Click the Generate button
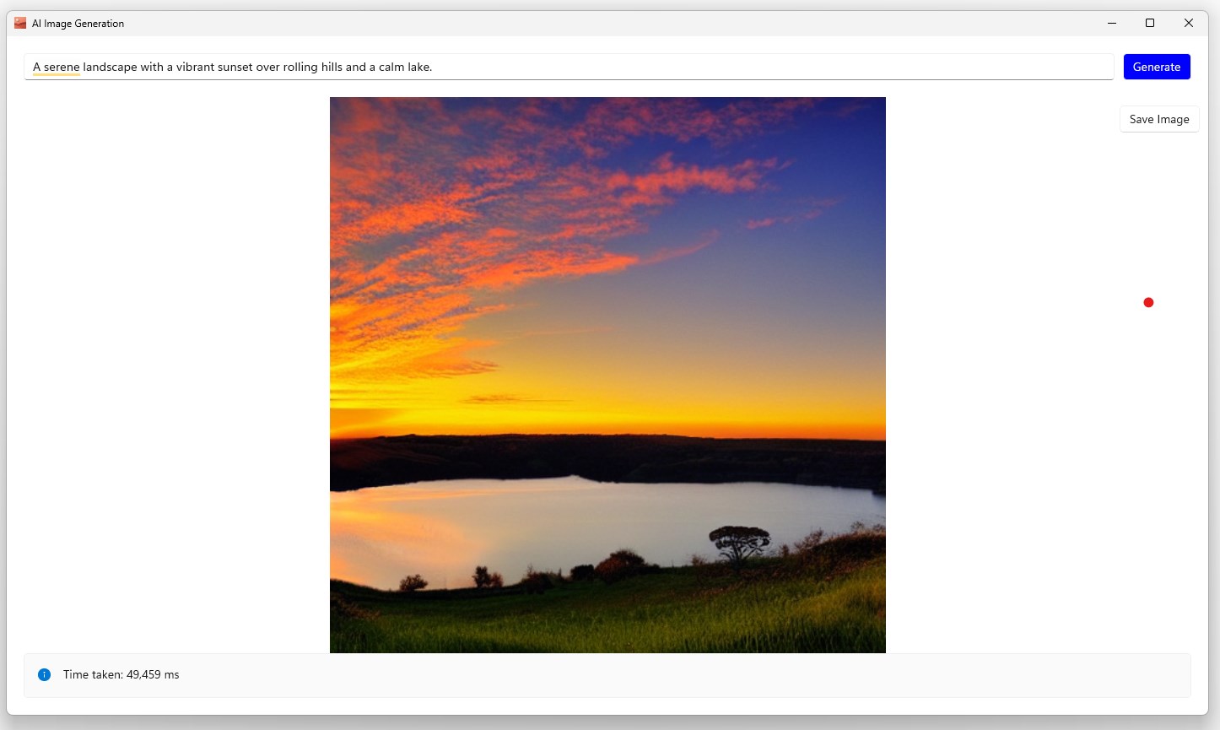 point(1157,66)
